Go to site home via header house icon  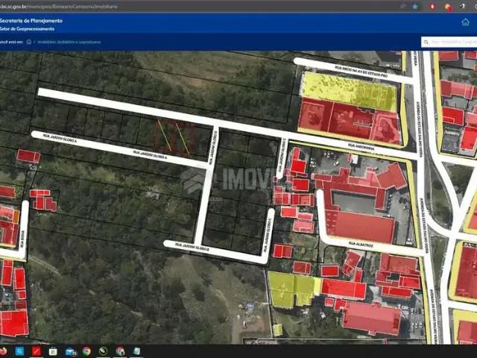(x=465, y=22)
